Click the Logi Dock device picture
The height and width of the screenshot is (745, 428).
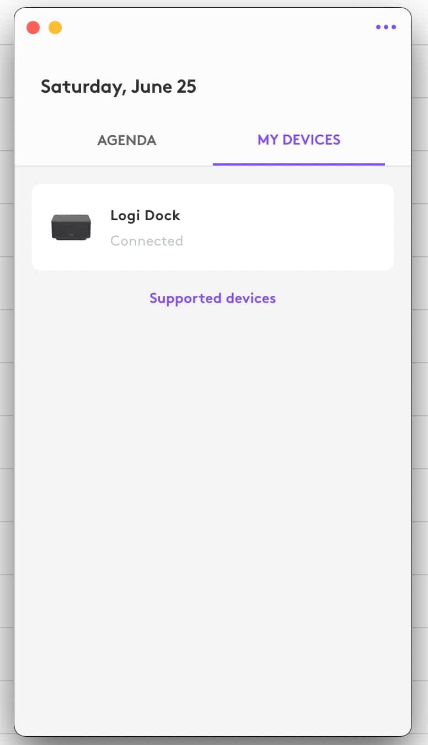pyautogui.click(x=71, y=227)
